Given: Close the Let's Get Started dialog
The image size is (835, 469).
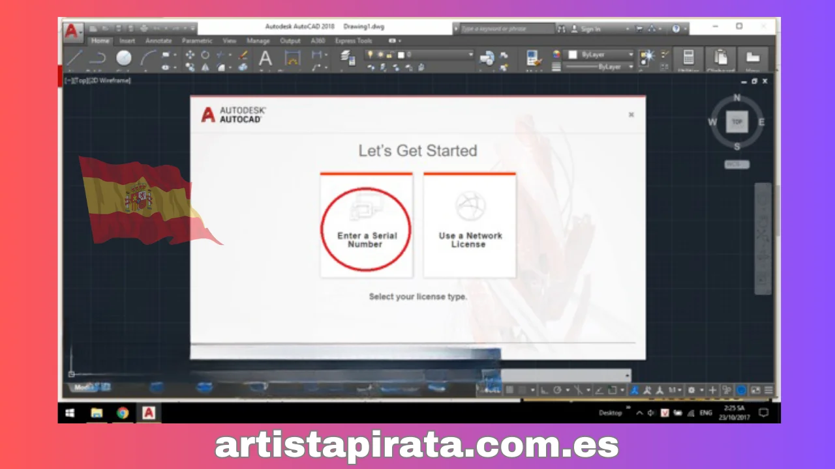Looking at the screenshot, I should tap(631, 115).
